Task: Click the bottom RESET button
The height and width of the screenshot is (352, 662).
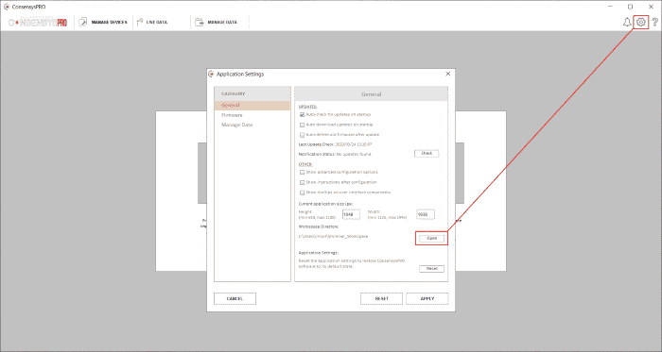Action: coord(381,298)
